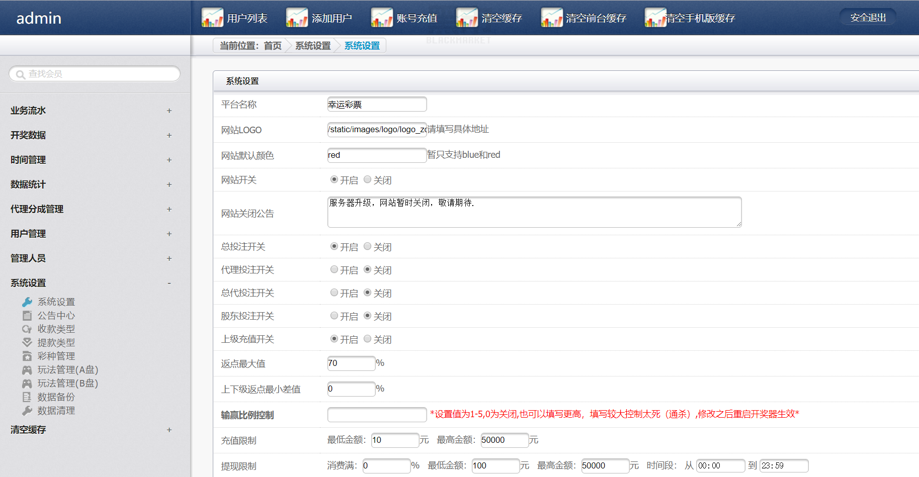Expand the 业务流水 sidebar section
This screenshot has width=919, height=477.
[169, 111]
